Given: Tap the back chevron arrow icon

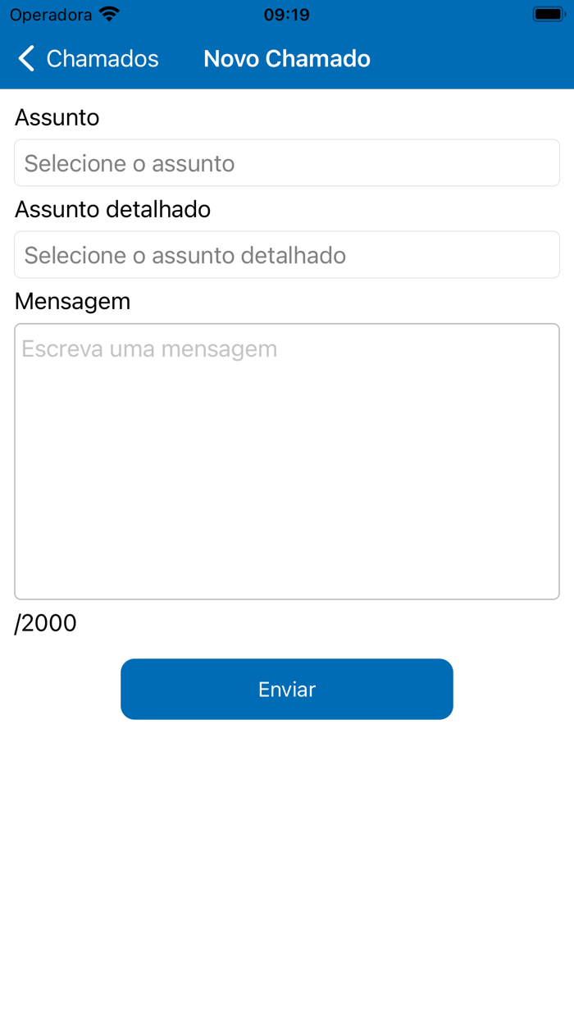Looking at the screenshot, I should [25, 58].
